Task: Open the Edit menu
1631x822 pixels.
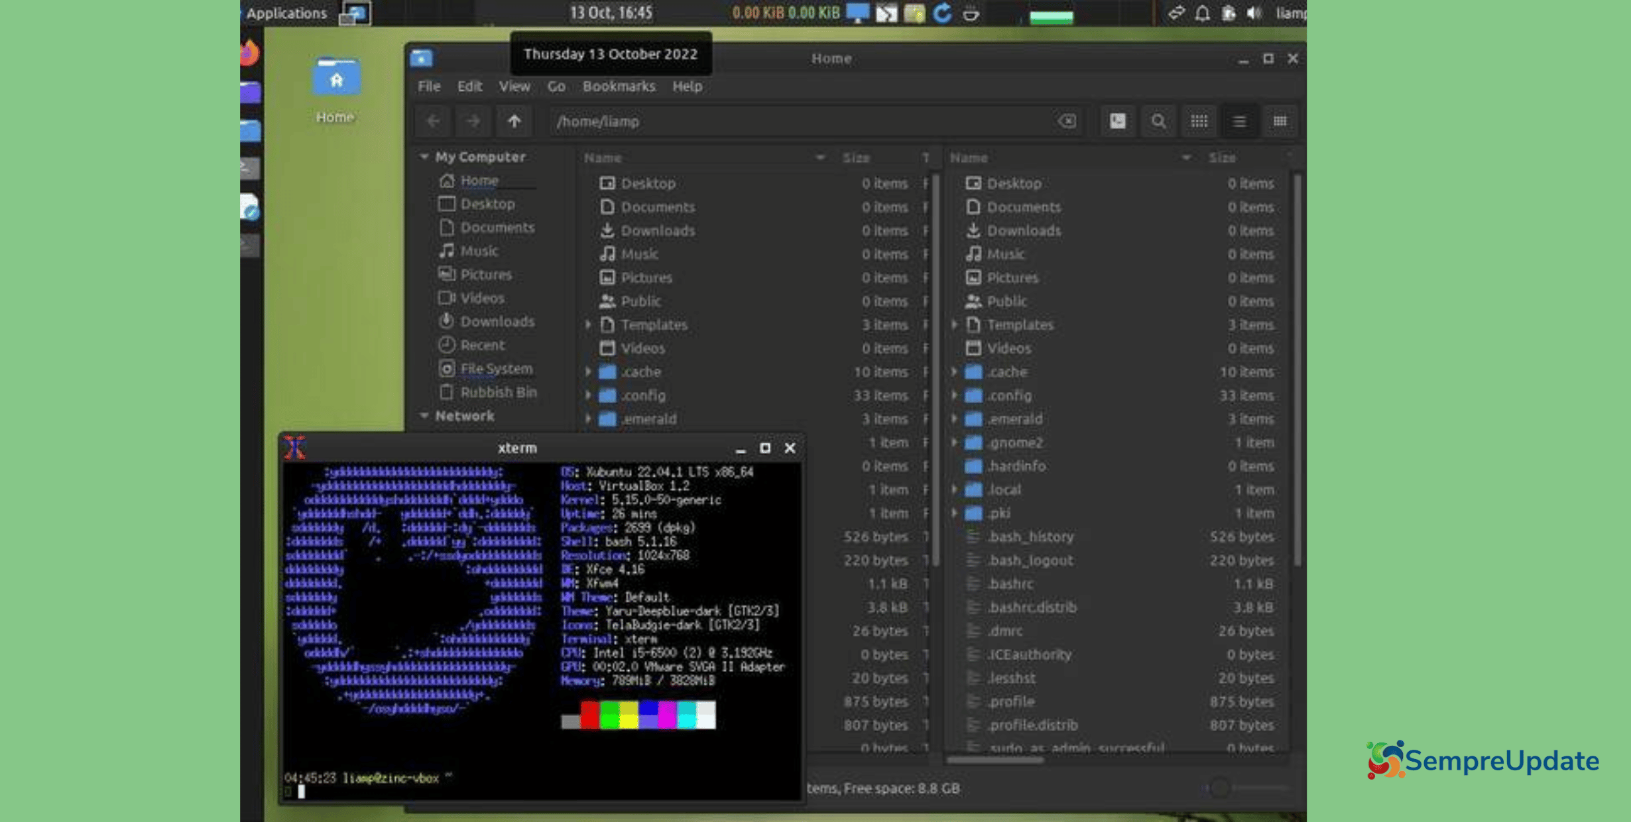Action: click(x=469, y=86)
